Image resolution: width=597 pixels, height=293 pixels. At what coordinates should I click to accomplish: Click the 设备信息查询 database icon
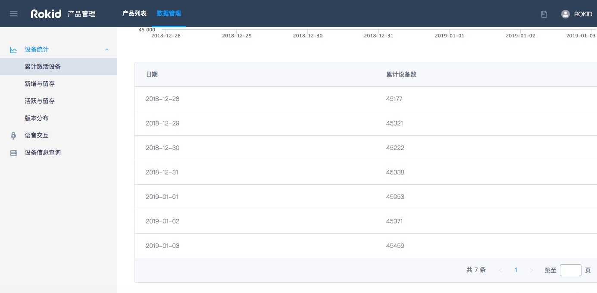click(x=14, y=153)
